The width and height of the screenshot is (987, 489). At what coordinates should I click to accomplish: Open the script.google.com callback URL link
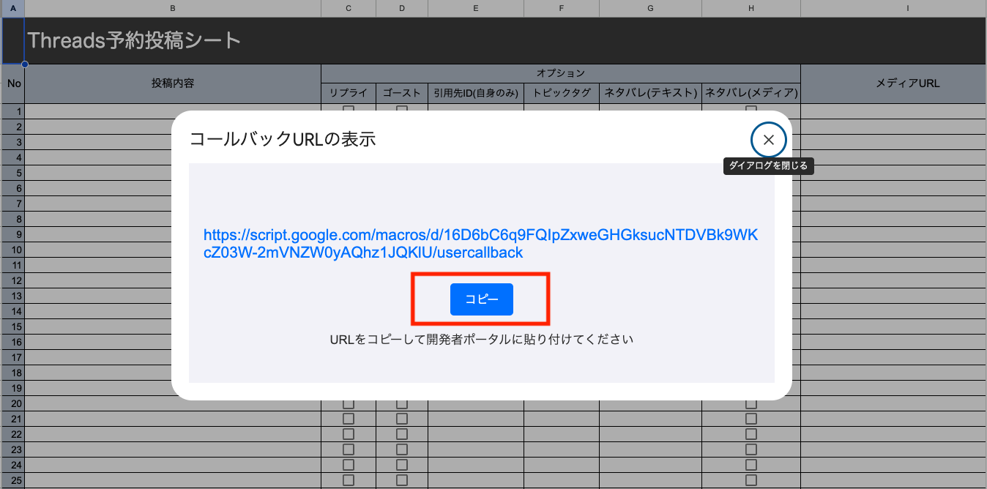[x=480, y=244]
